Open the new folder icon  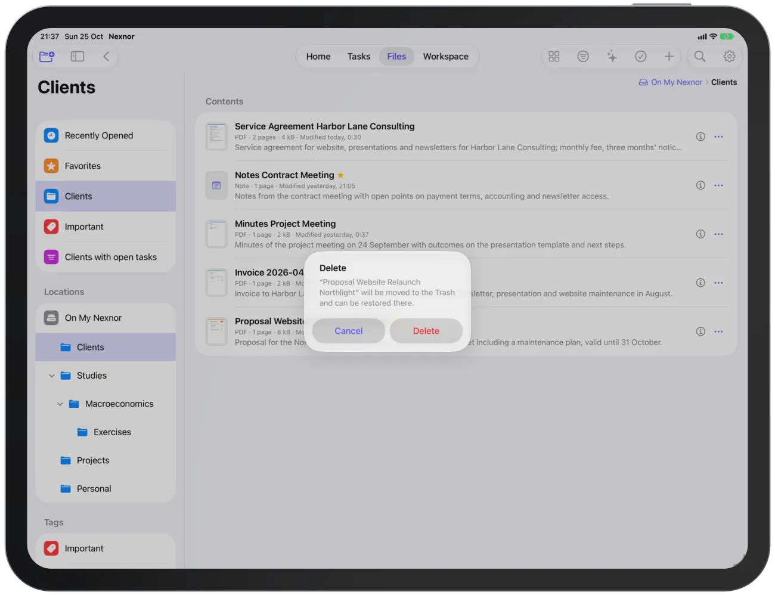pos(47,57)
